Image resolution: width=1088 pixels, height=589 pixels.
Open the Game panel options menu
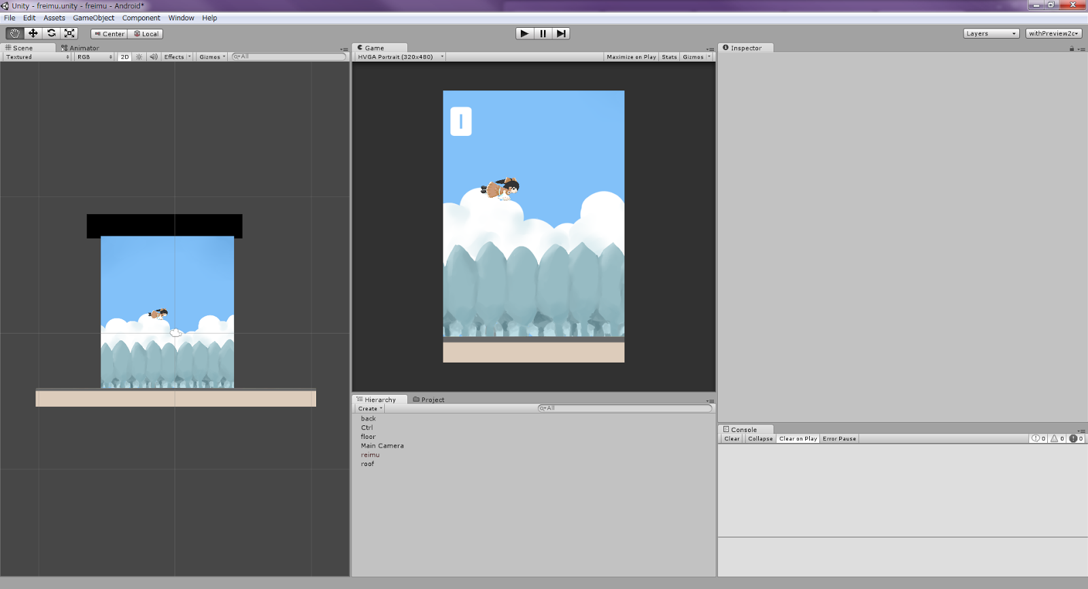click(710, 49)
